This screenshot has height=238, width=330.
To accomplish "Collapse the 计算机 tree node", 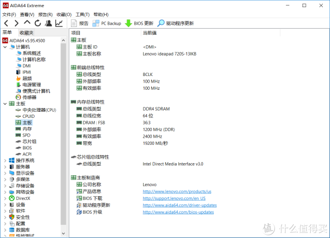I will [5, 47].
